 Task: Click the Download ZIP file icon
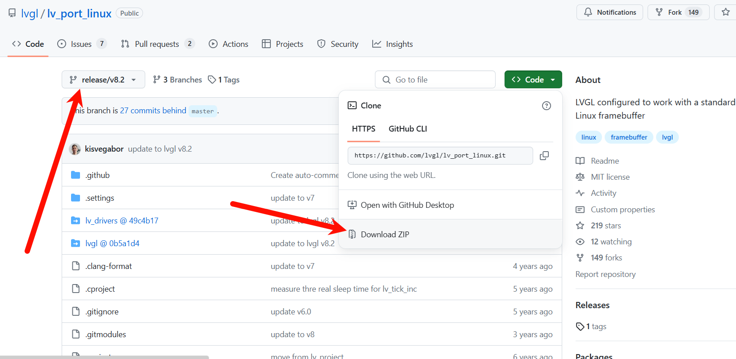point(352,234)
